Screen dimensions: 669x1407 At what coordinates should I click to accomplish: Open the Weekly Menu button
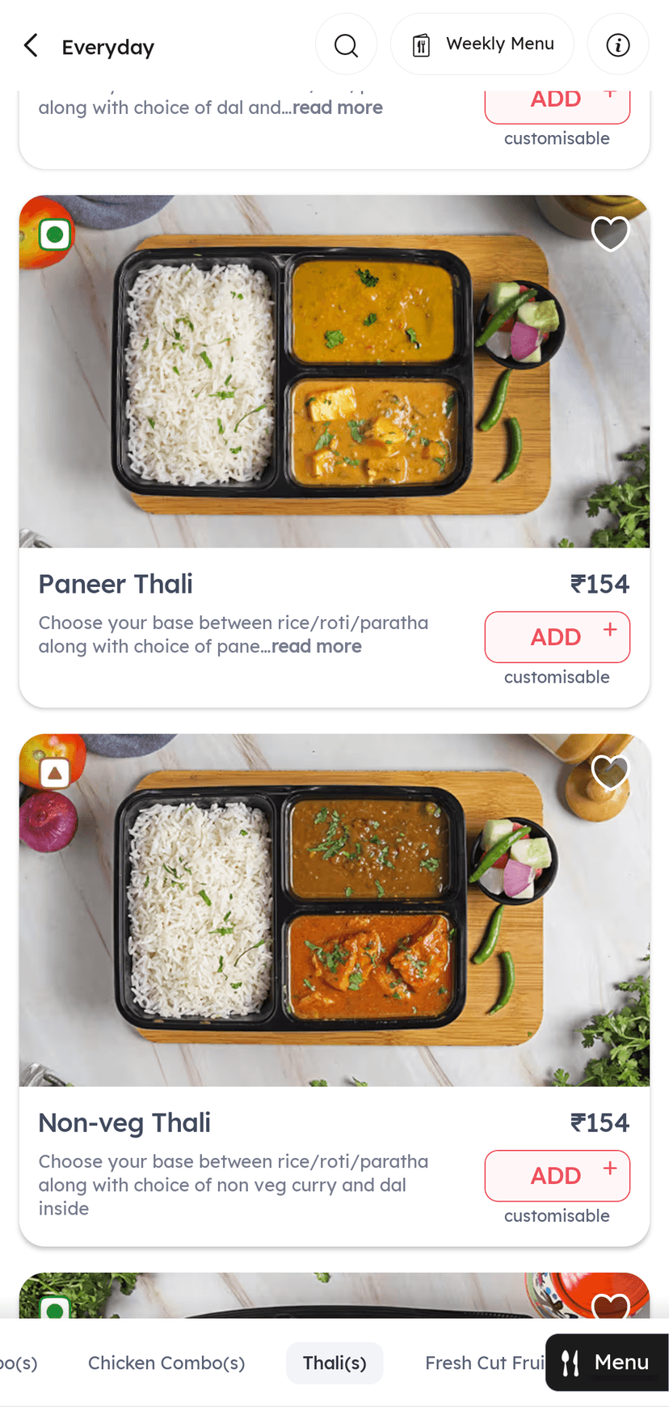click(x=482, y=44)
